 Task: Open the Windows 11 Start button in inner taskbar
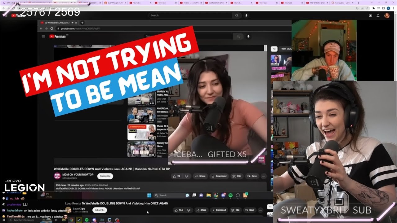(149, 195)
